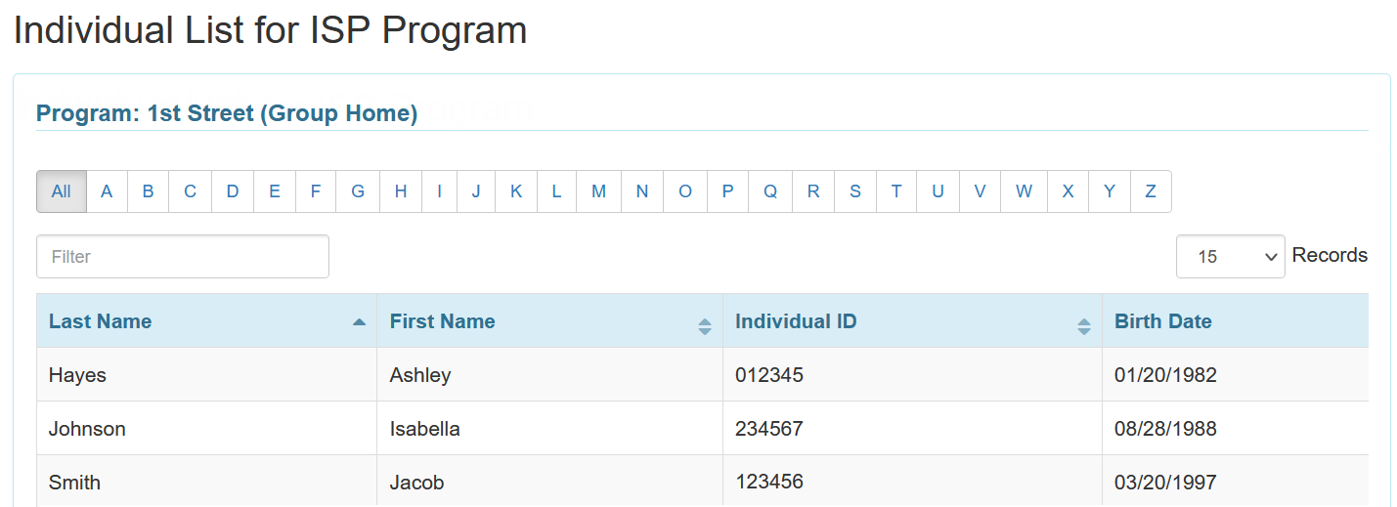
Task: Filter individuals by letter E
Action: click(275, 191)
